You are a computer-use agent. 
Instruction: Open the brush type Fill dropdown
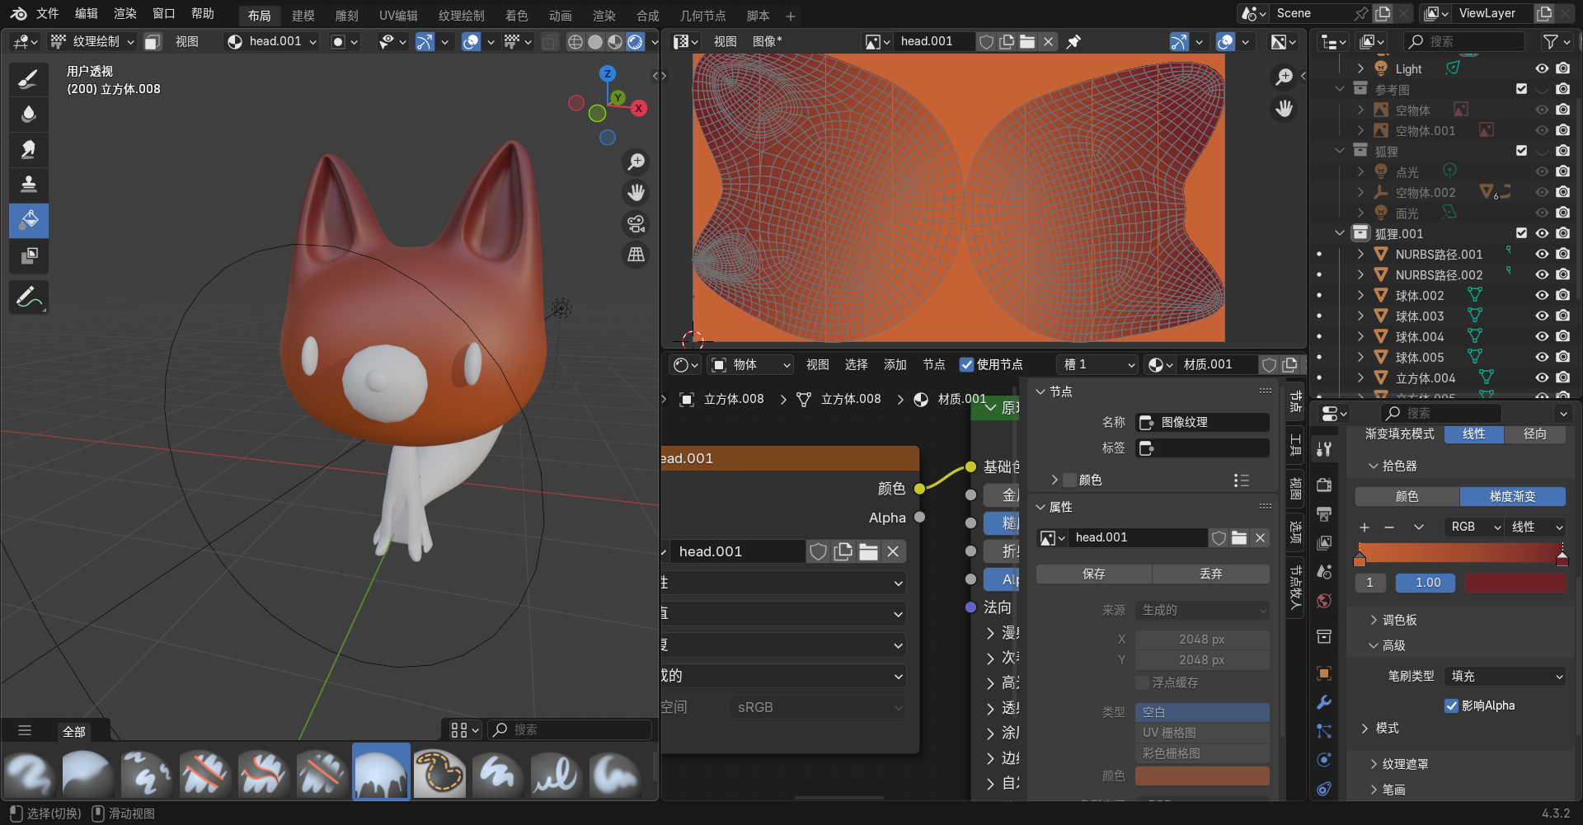pyautogui.click(x=1505, y=676)
